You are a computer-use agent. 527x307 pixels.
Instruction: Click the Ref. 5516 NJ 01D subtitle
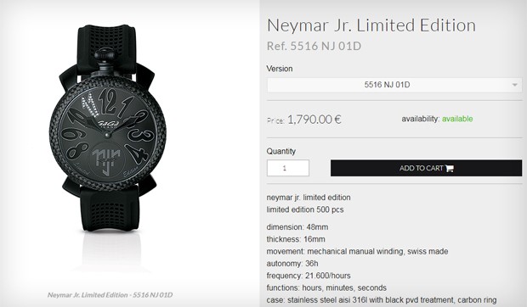[x=314, y=46]
